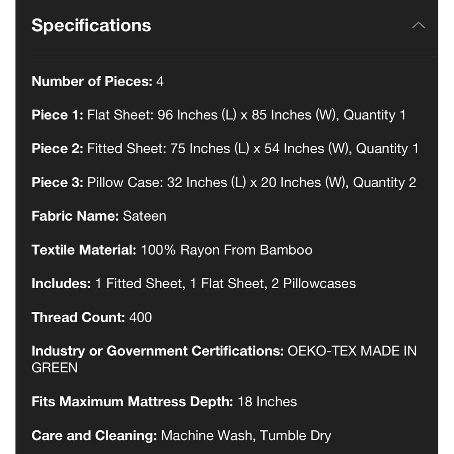The image size is (454, 454).
Task: Click the Fabric Name Sateen row
Action: coord(99,216)
